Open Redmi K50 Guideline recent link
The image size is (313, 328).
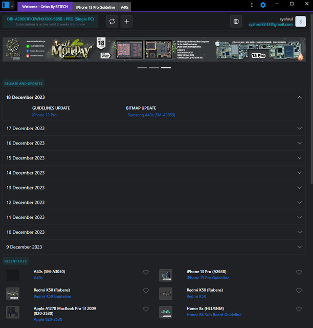(x=52, y=296)
